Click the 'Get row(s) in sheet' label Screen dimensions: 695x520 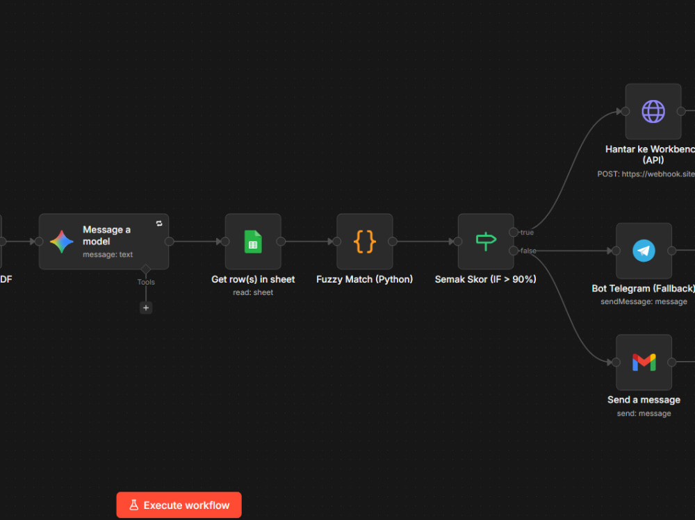(253, 280)
